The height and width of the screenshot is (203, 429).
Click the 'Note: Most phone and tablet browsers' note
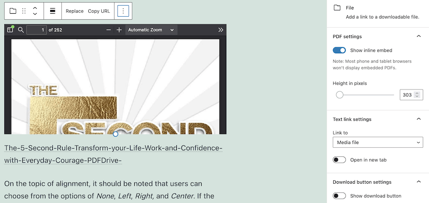point(372,65)
